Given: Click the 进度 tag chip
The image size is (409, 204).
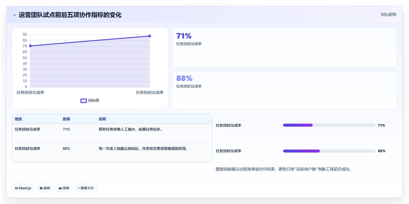Looking at the screenshot, I should click(x=64, y=188).
